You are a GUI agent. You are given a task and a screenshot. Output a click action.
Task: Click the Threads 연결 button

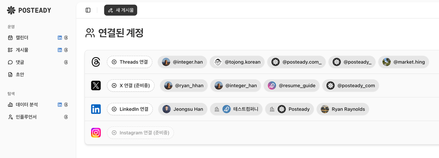coord(130,62)
